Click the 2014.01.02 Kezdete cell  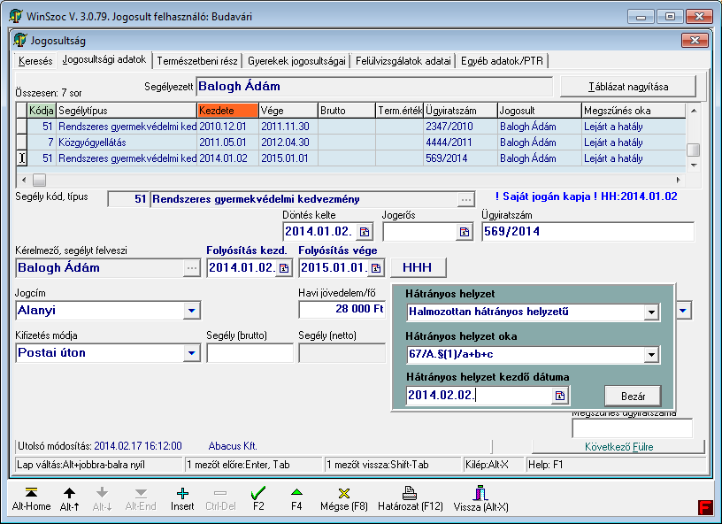pos(228,158)
